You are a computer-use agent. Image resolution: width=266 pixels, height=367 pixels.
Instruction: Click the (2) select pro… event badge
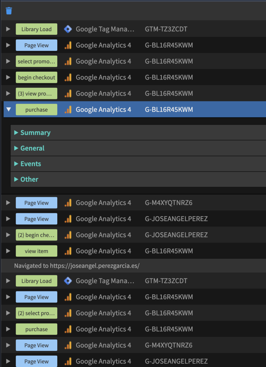37,313
